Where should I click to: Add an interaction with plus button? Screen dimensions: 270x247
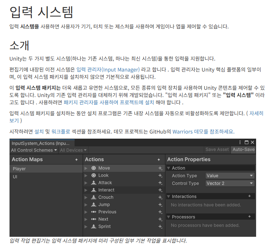(x=250, y=196)
